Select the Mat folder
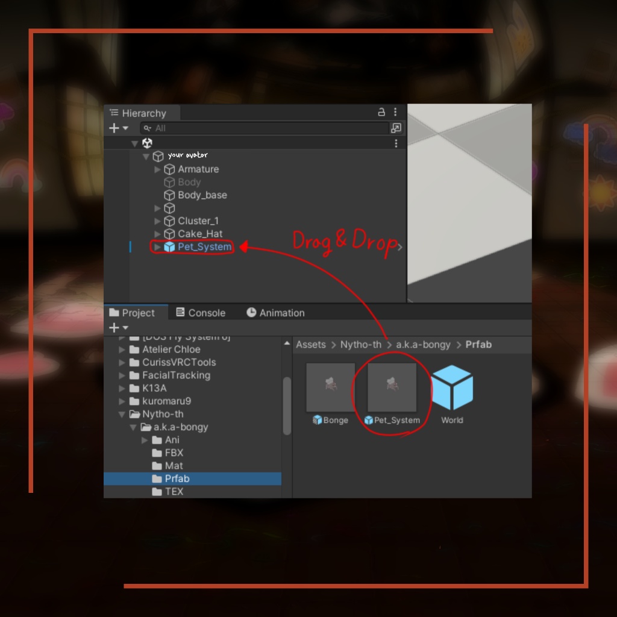The width and height of the screenshot is (617, 617). tap(174, 466)
